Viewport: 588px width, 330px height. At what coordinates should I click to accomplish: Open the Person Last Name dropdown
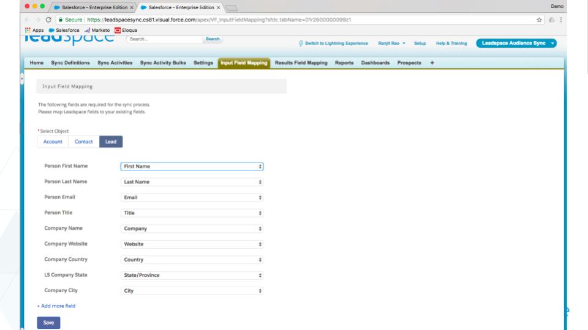192,182
